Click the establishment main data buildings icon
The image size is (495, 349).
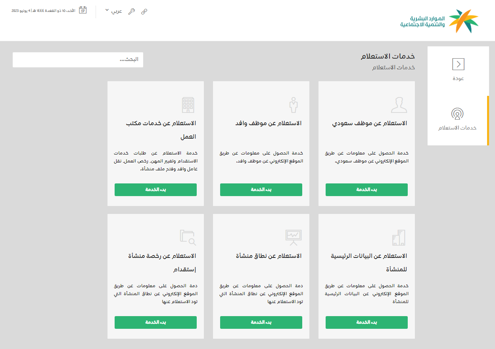click(x=399, y=238)
